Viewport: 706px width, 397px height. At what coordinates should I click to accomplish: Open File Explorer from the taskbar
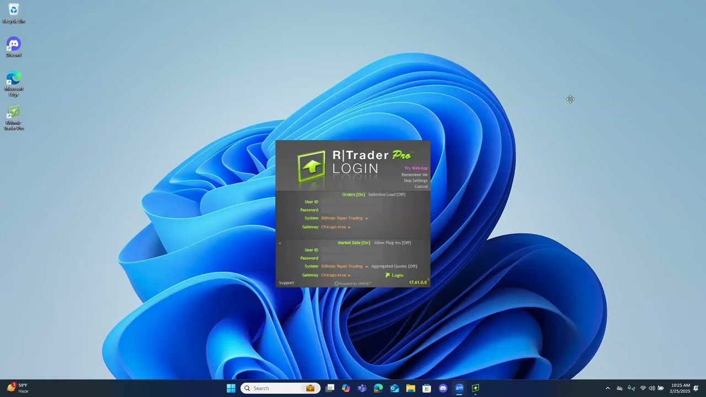[x=410, y=388]
